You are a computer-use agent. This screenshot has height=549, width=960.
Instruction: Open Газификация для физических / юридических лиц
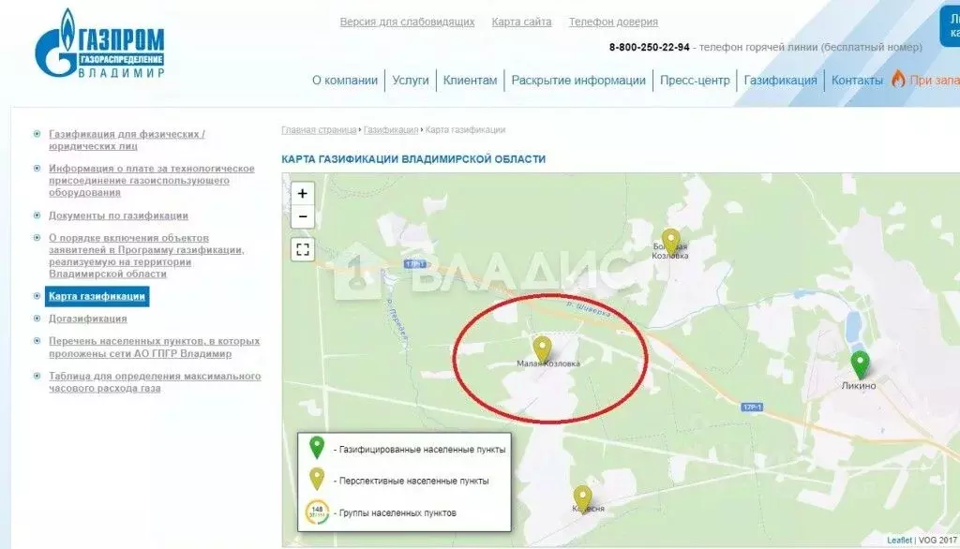(x=127, y=141)
